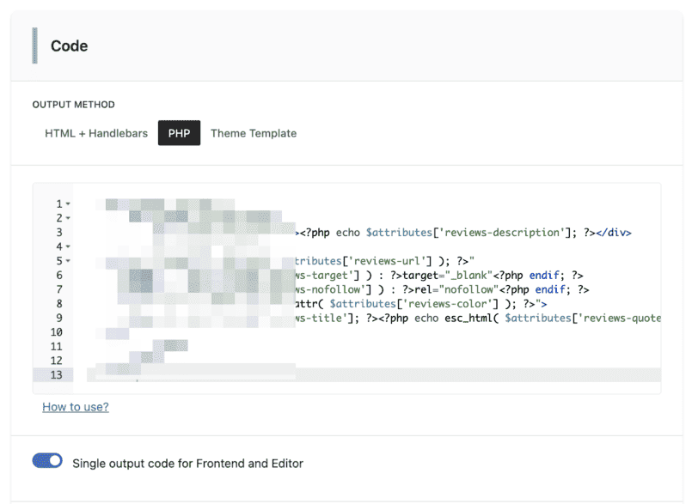Open the 'How to use?' link
The image size is (698, 504).
pyautogui.click(x=76, y=407)
